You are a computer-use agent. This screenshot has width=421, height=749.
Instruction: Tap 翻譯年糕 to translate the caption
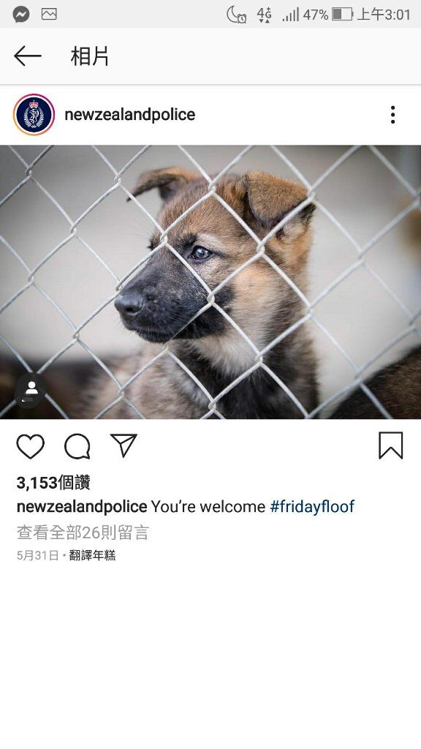click(92, 555)
